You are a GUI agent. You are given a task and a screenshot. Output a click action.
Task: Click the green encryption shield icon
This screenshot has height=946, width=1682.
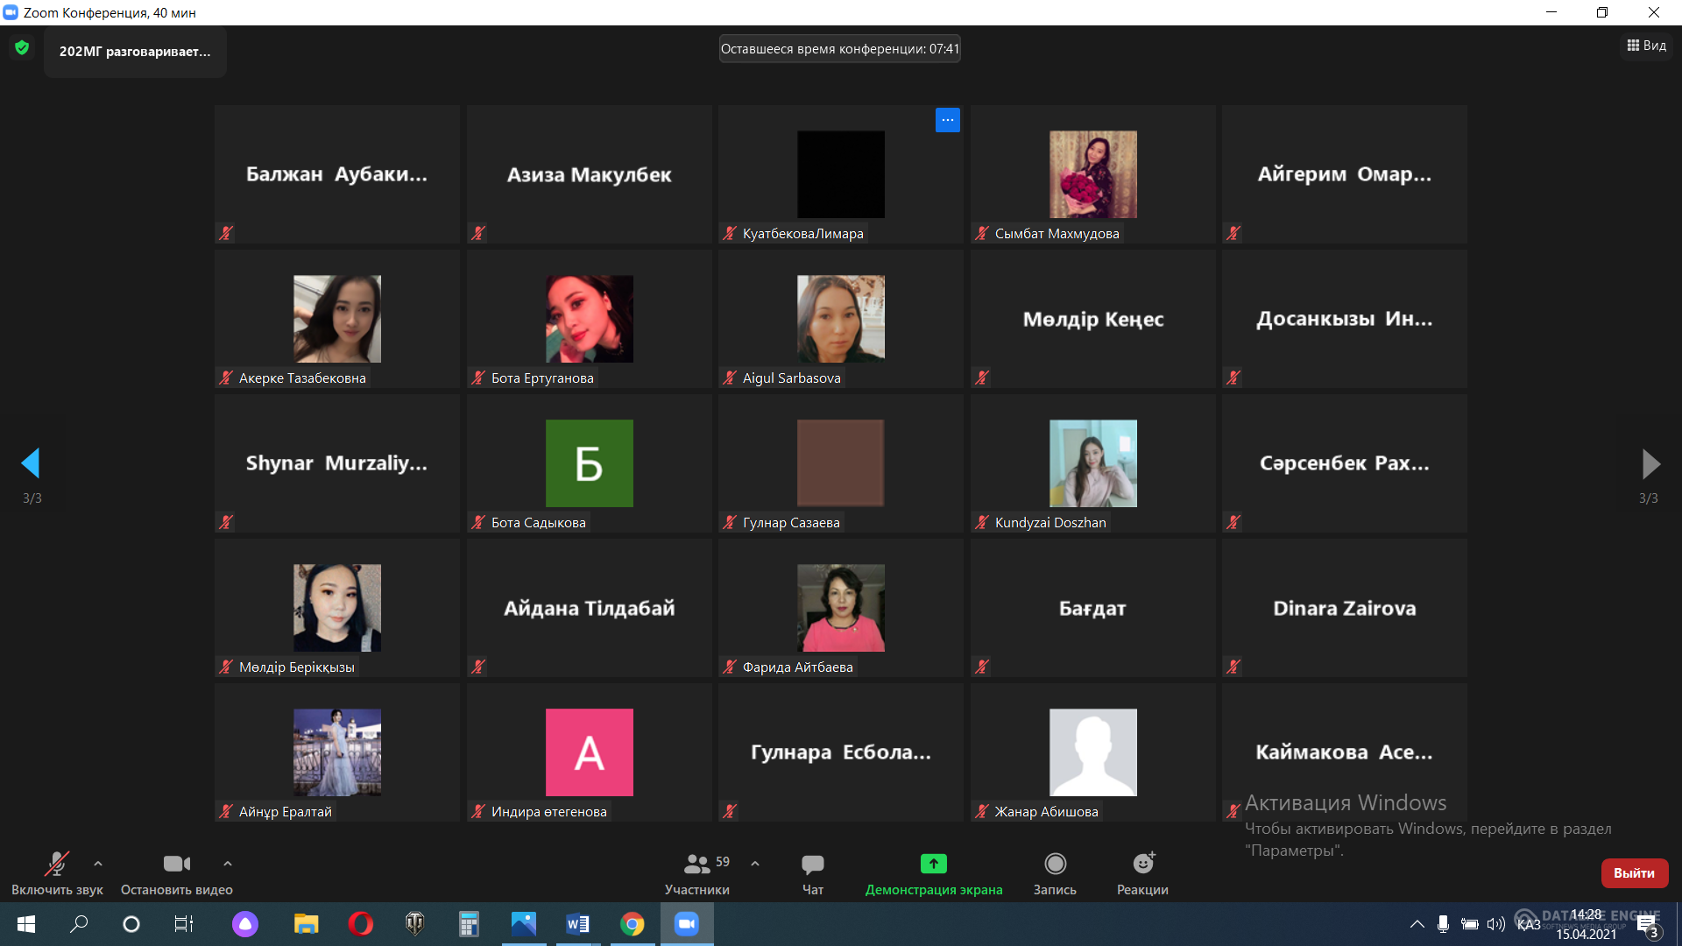(22, 48)
